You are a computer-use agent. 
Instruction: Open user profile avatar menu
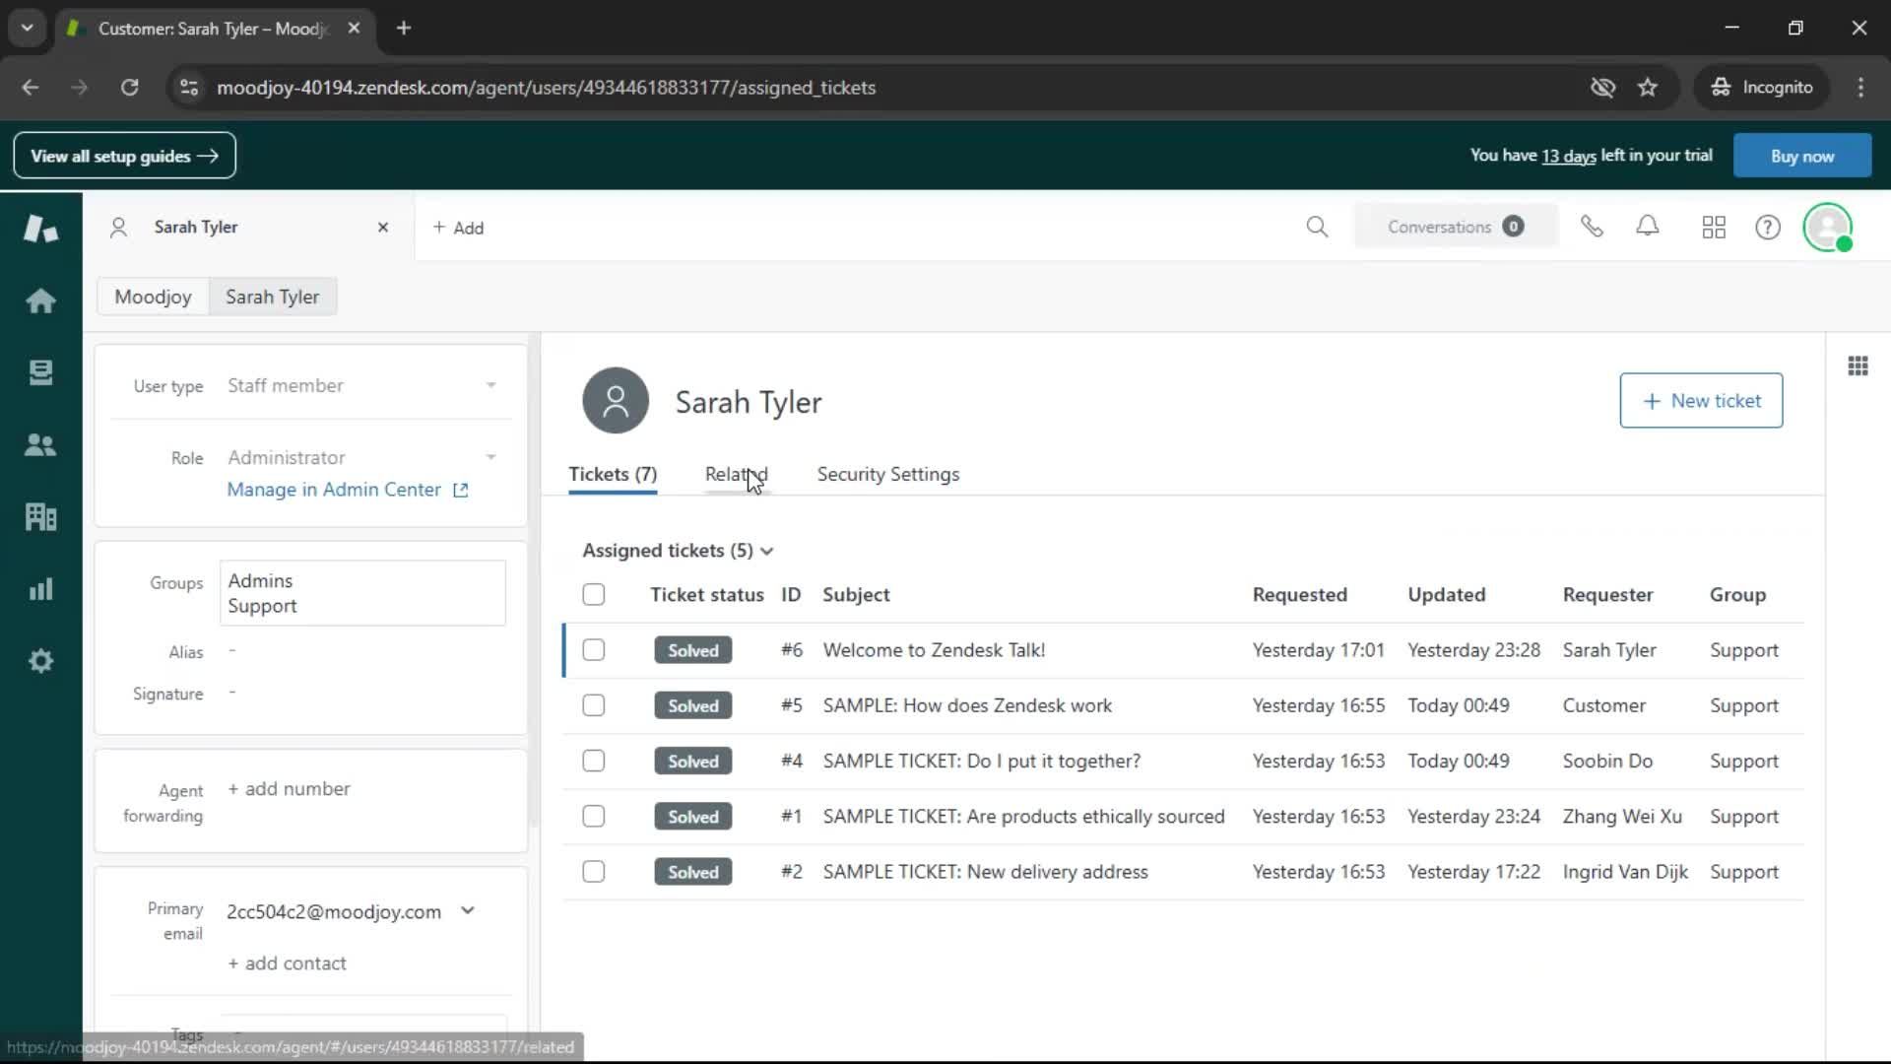point(1828,228)
